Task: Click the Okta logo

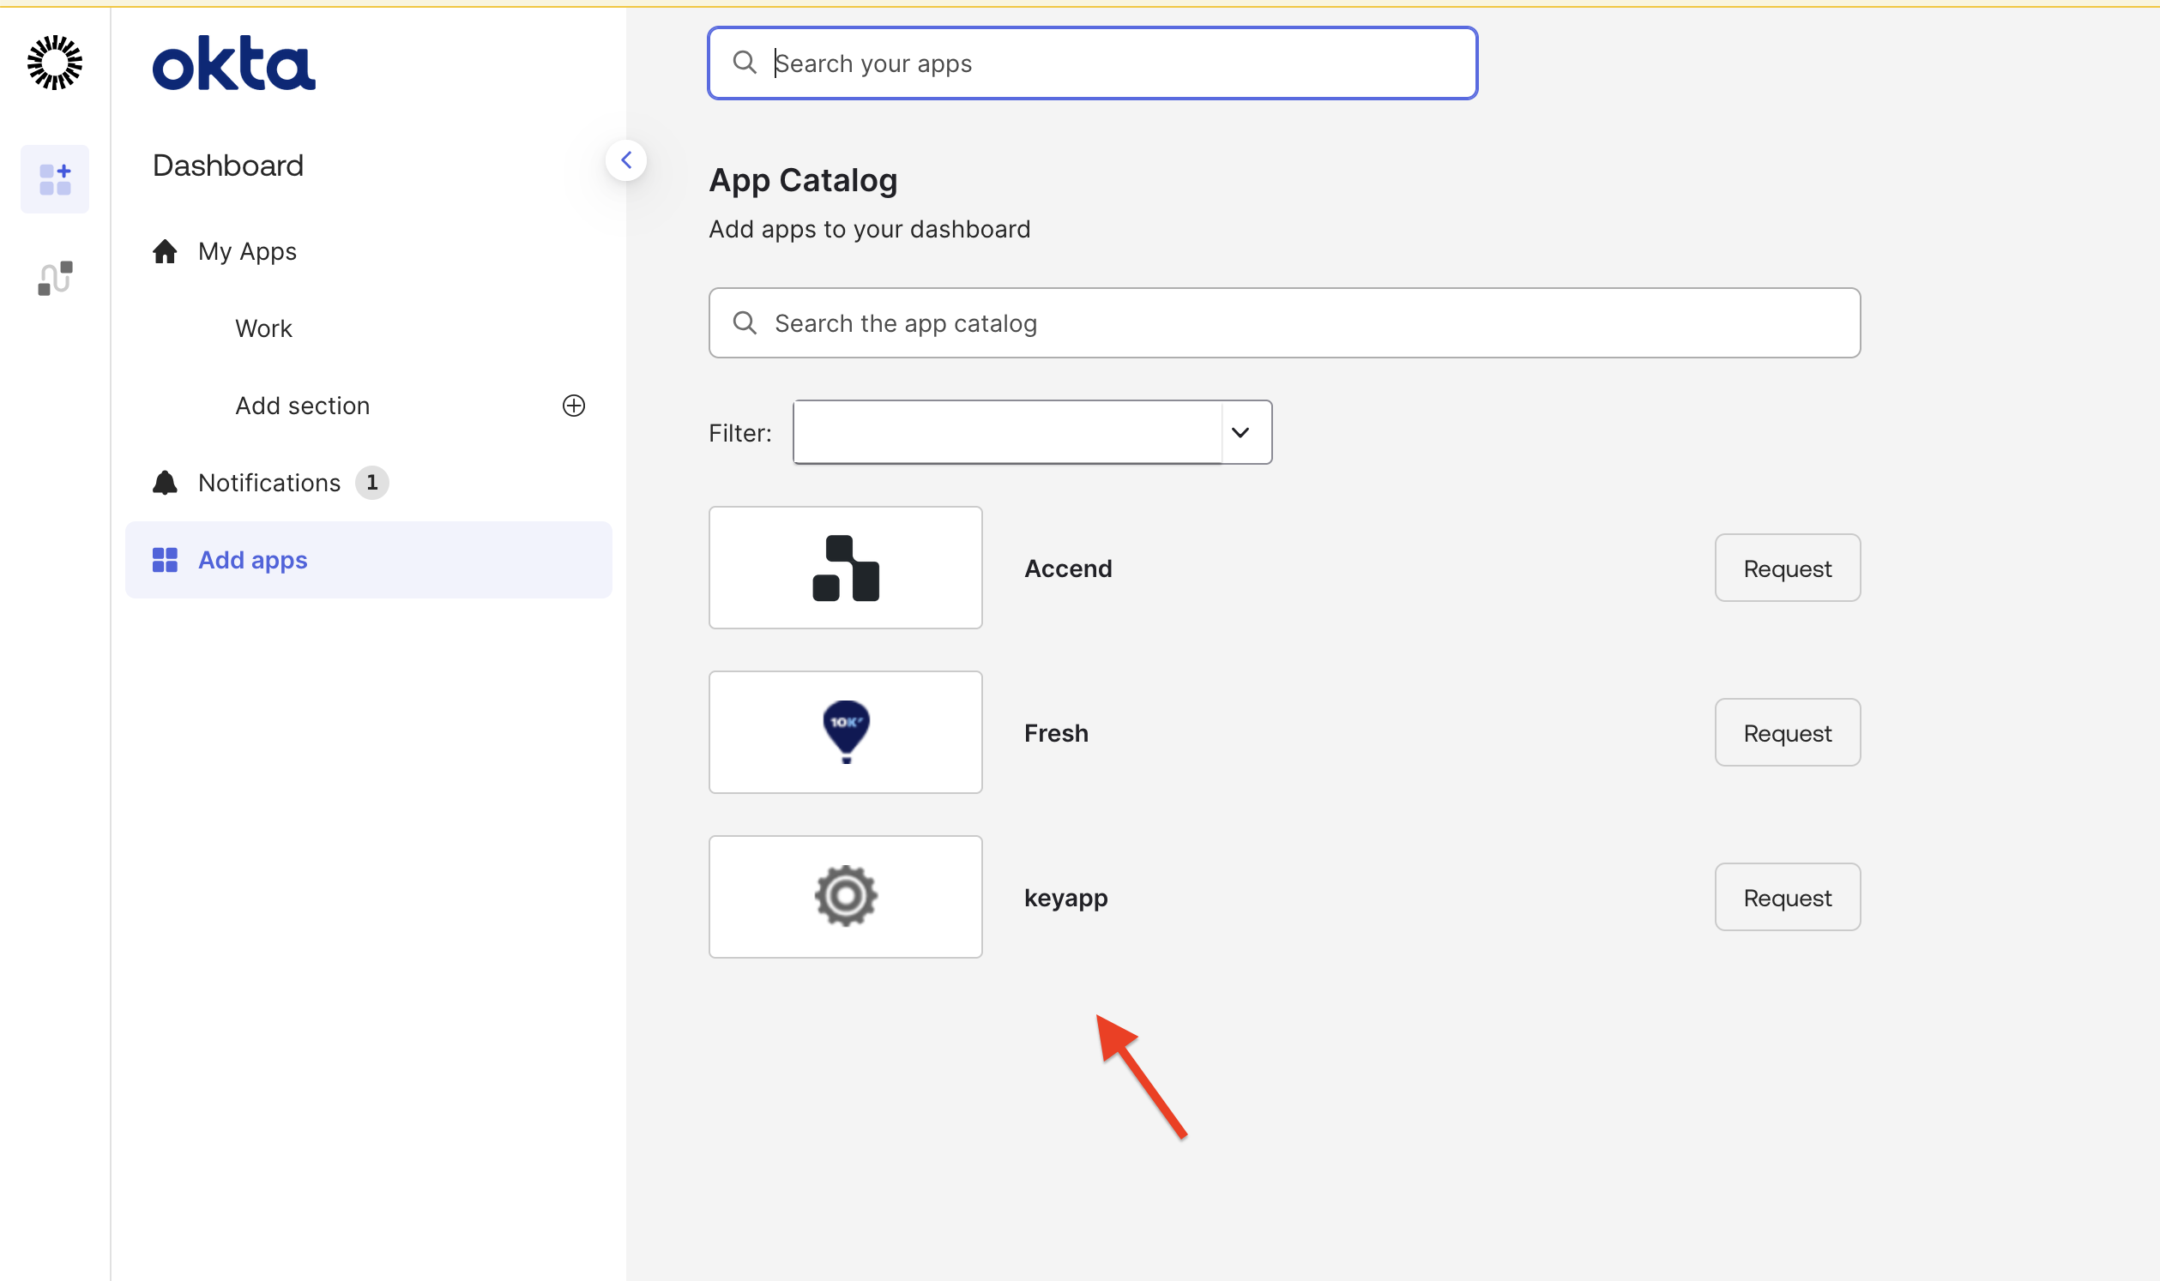Action: [x=234, y=63]
